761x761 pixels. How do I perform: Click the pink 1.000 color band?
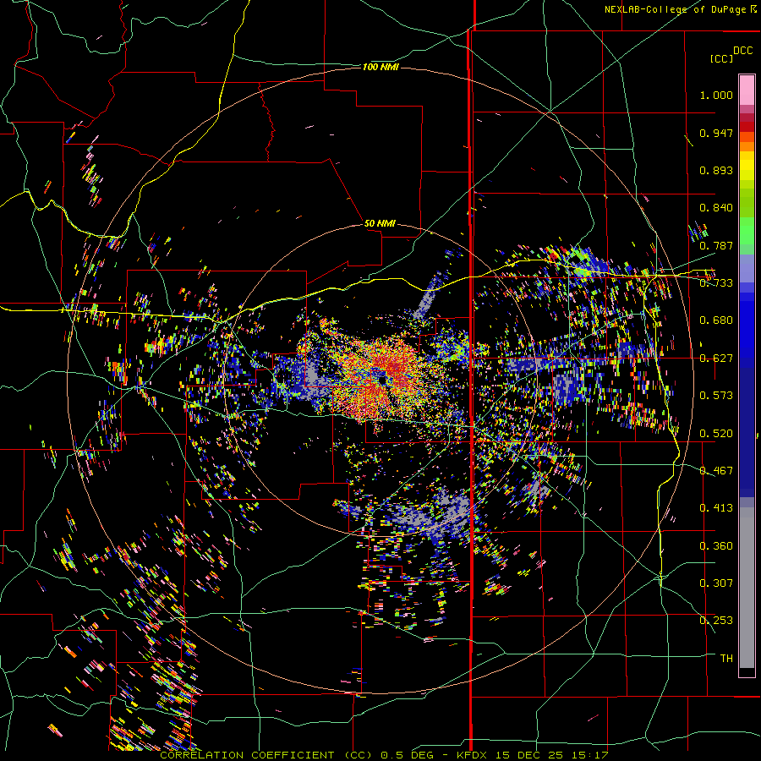tap(747, 90)
